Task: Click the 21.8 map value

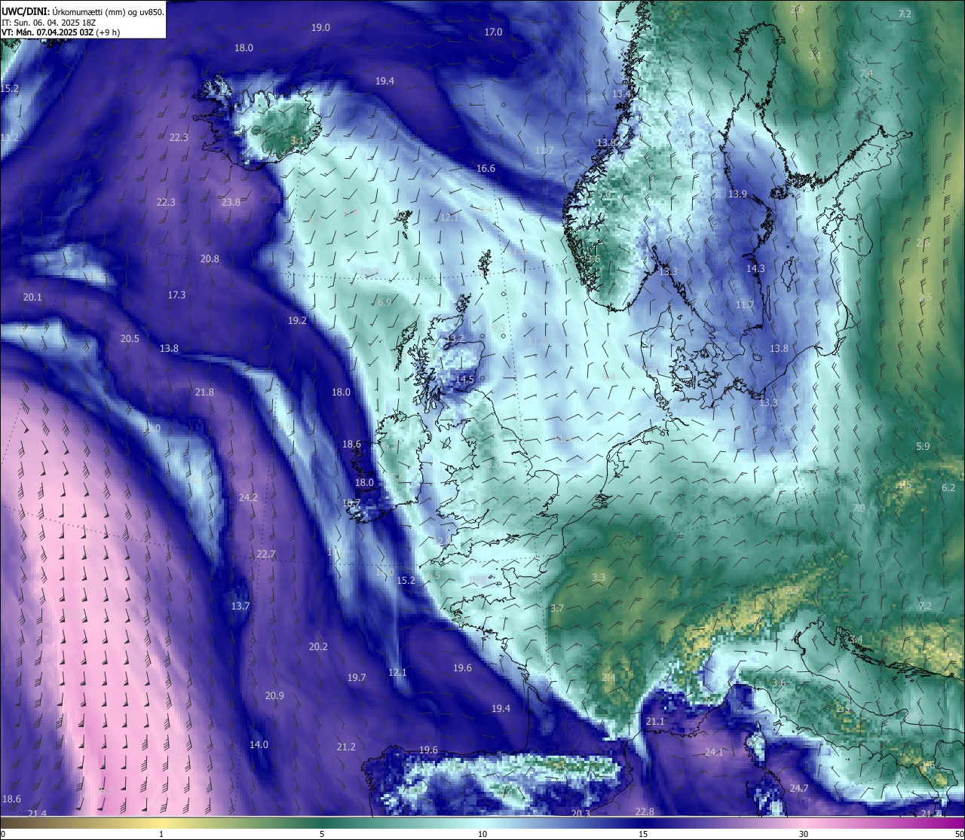Action: tap(204, 392)
